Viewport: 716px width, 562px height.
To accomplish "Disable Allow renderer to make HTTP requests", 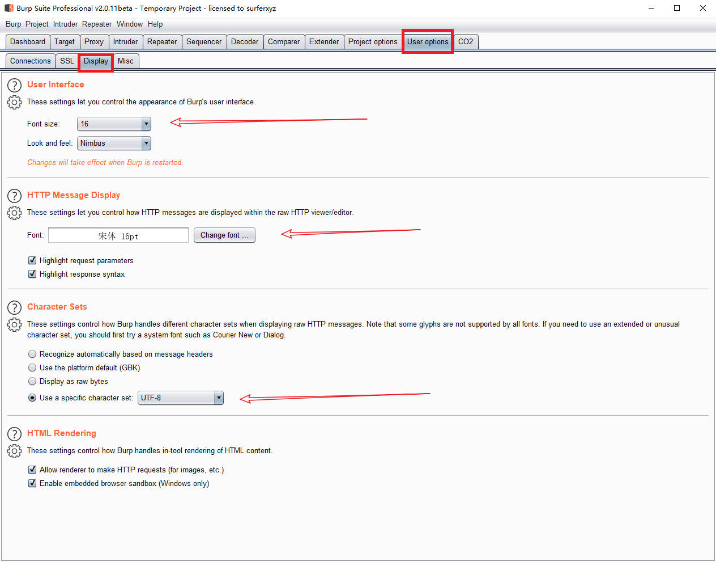I will 32,470.
